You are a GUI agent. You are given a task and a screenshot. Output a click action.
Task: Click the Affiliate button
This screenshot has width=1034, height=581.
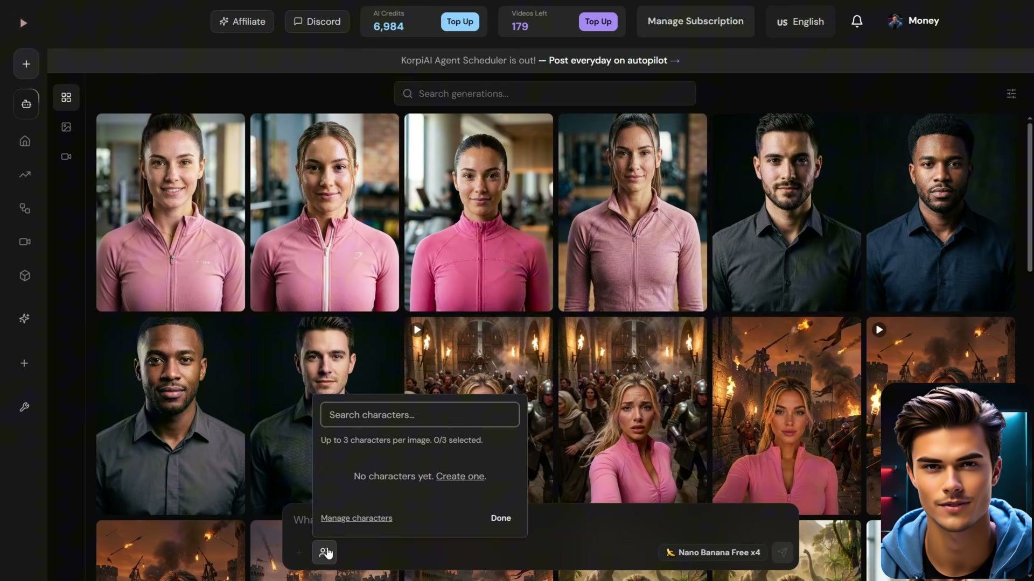pyautogui.click(x=242, y=22)
